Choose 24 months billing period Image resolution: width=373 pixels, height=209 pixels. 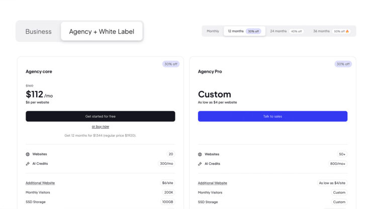click(287, 31)
